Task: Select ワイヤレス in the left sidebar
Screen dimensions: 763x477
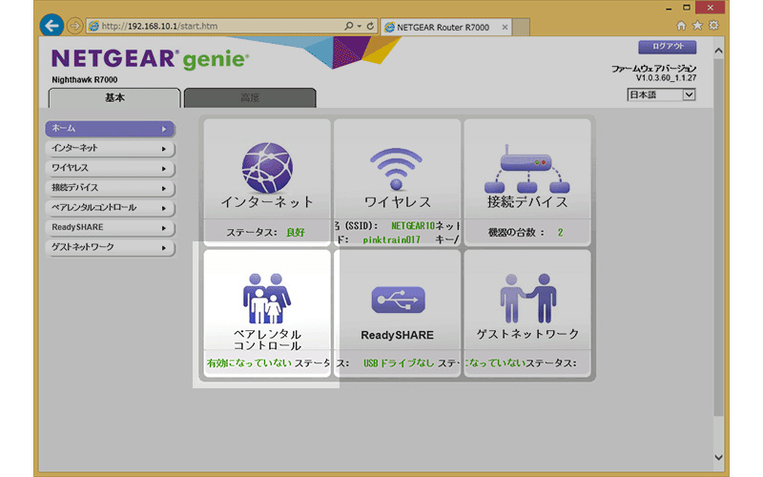Action: (110, 168)
